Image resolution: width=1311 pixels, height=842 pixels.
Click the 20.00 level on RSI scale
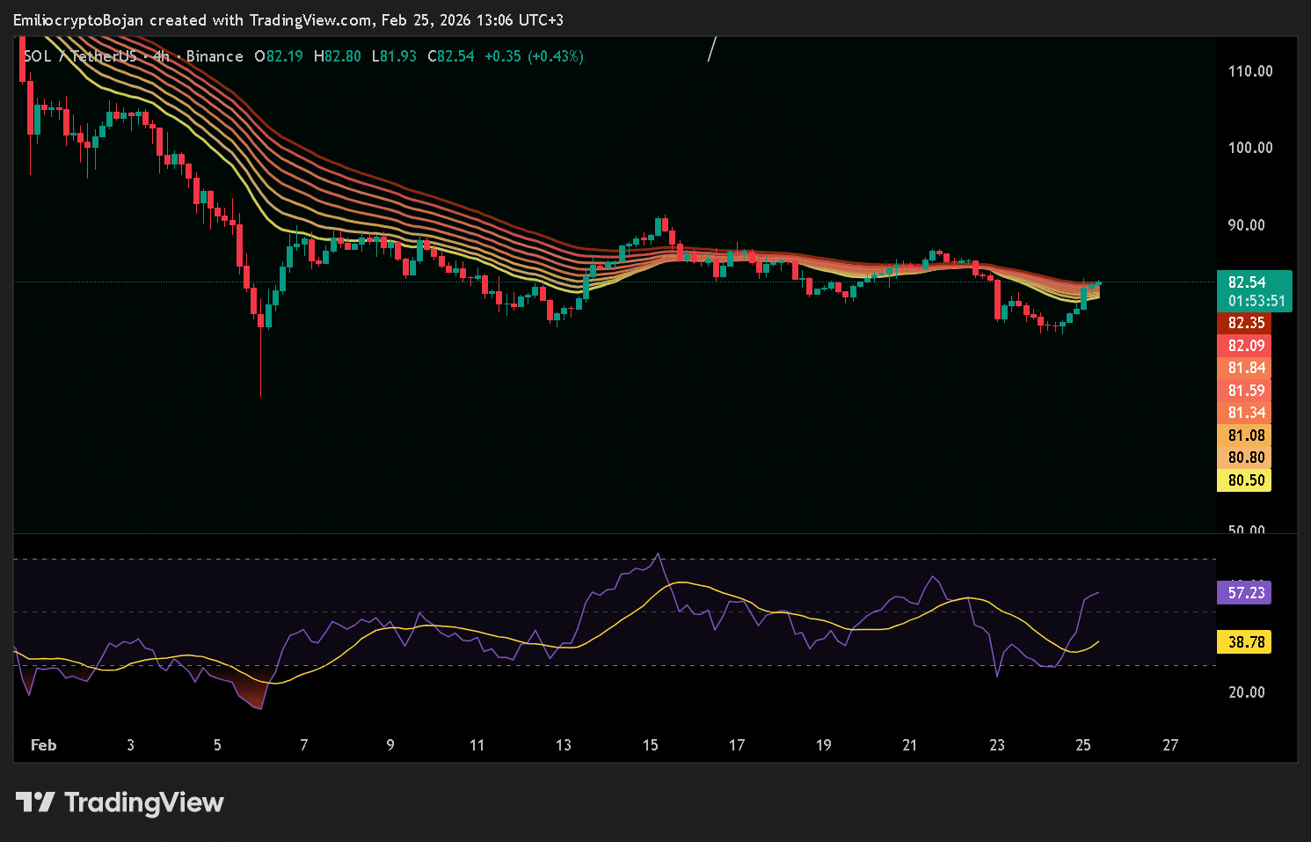[x=1247, y=692]
